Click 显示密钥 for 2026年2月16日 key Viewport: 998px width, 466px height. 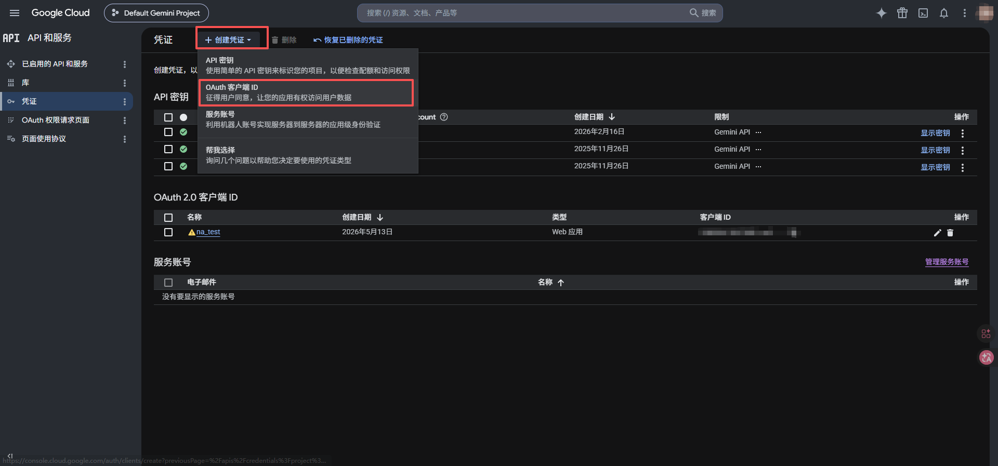click(935, 133)
